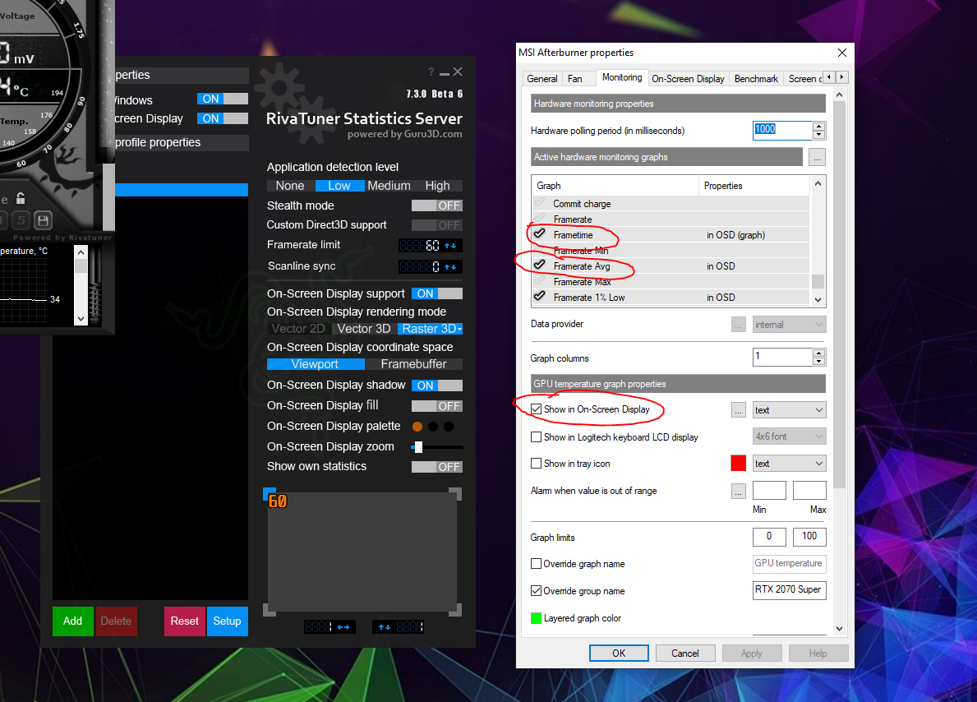Image resolution: width=977 pixels, height=702 pixels.
Task: Toggle On-Screen Display support switch
Action: [x=437, y=293]
